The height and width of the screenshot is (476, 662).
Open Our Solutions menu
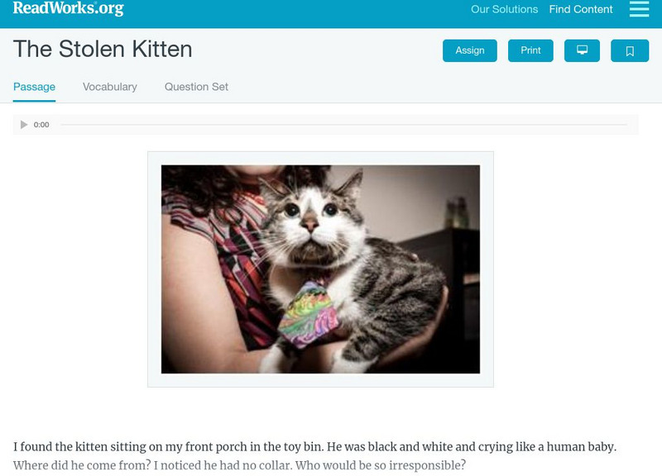pyautogui.click(x=504, y=9)
